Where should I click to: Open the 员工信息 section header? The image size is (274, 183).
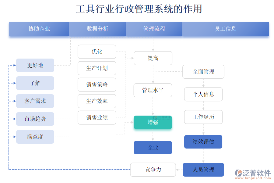[225, 29]
